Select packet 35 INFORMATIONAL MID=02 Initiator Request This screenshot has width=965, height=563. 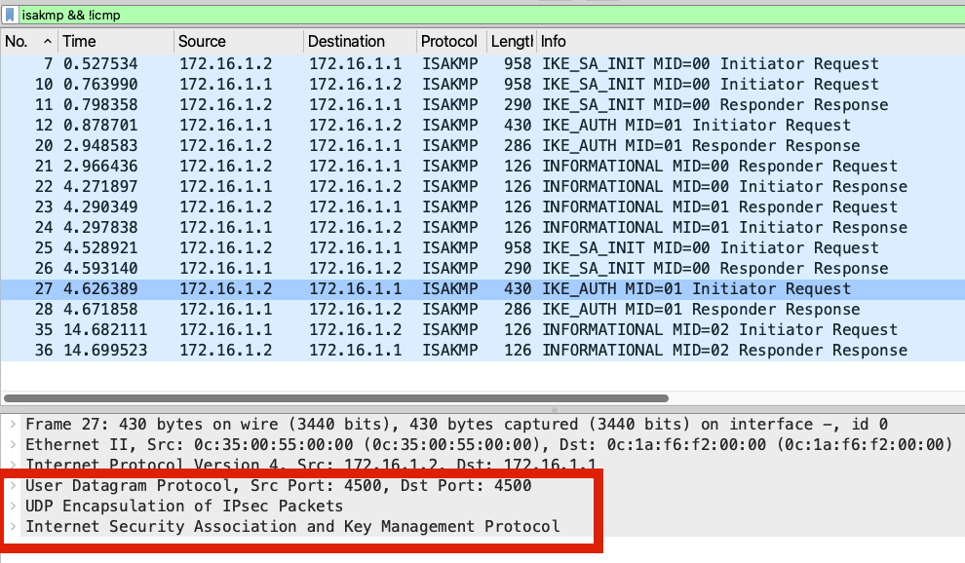coord(482,330)
